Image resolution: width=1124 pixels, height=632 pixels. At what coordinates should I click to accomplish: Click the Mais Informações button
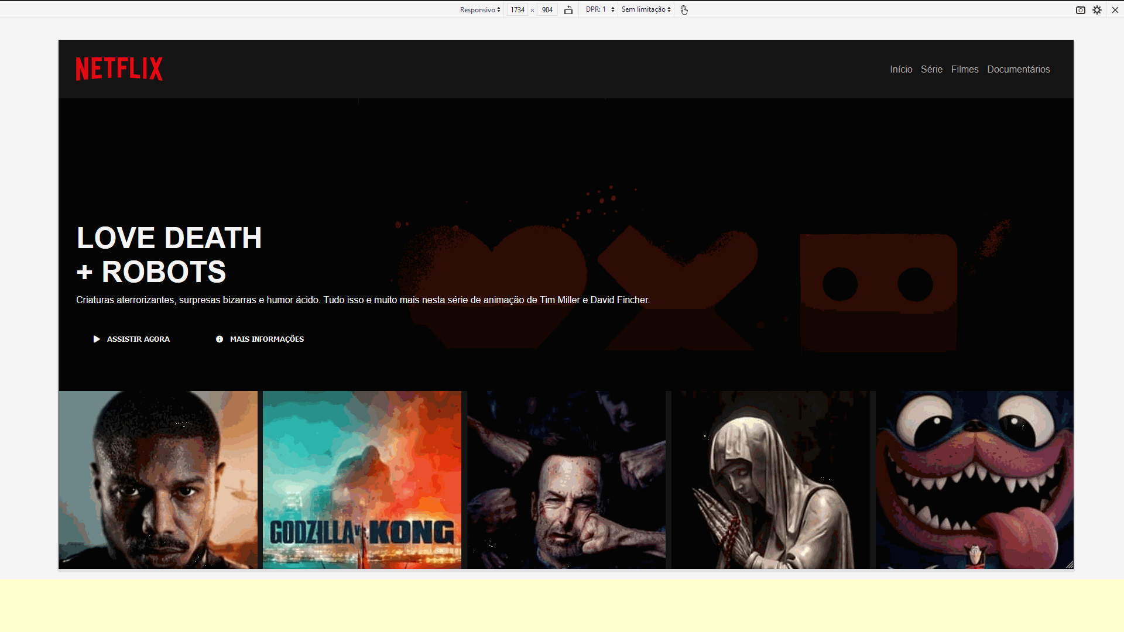[x=260, y=339]
